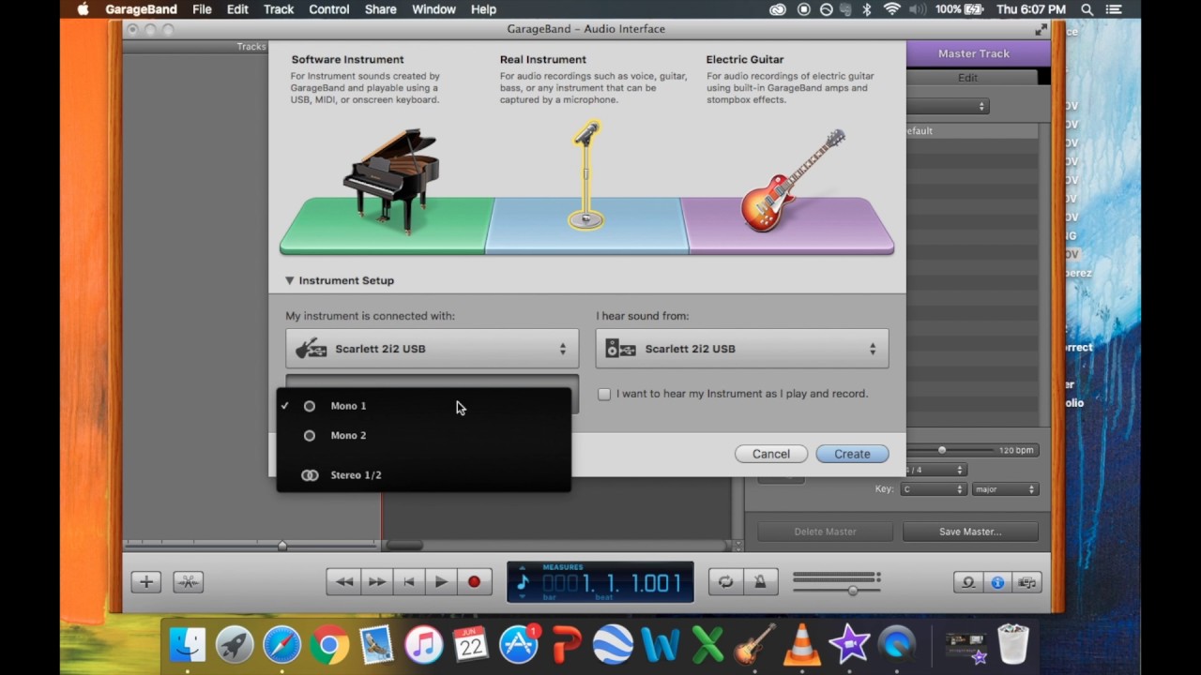
Task: Open the Apple menu
Action: 83,9
